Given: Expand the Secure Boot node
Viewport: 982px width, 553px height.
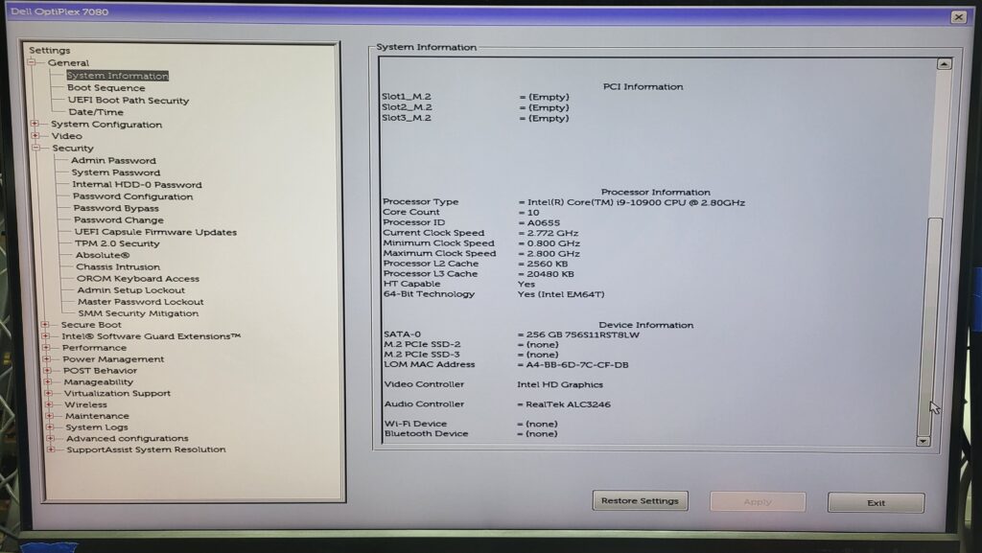Looking at the screenshot, I should tap(44, 325).
